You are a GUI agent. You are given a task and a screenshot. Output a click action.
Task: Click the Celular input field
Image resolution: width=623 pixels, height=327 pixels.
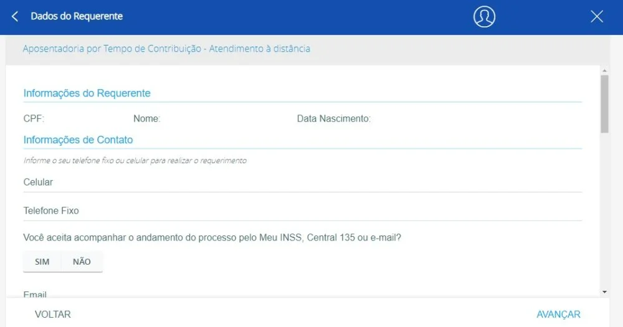pos(303,182)
